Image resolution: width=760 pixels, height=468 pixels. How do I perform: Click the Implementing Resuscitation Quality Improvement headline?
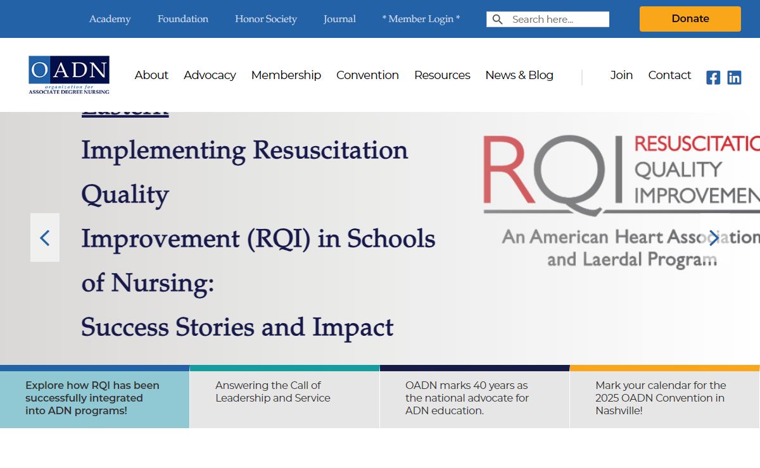[x=258, y=238]
